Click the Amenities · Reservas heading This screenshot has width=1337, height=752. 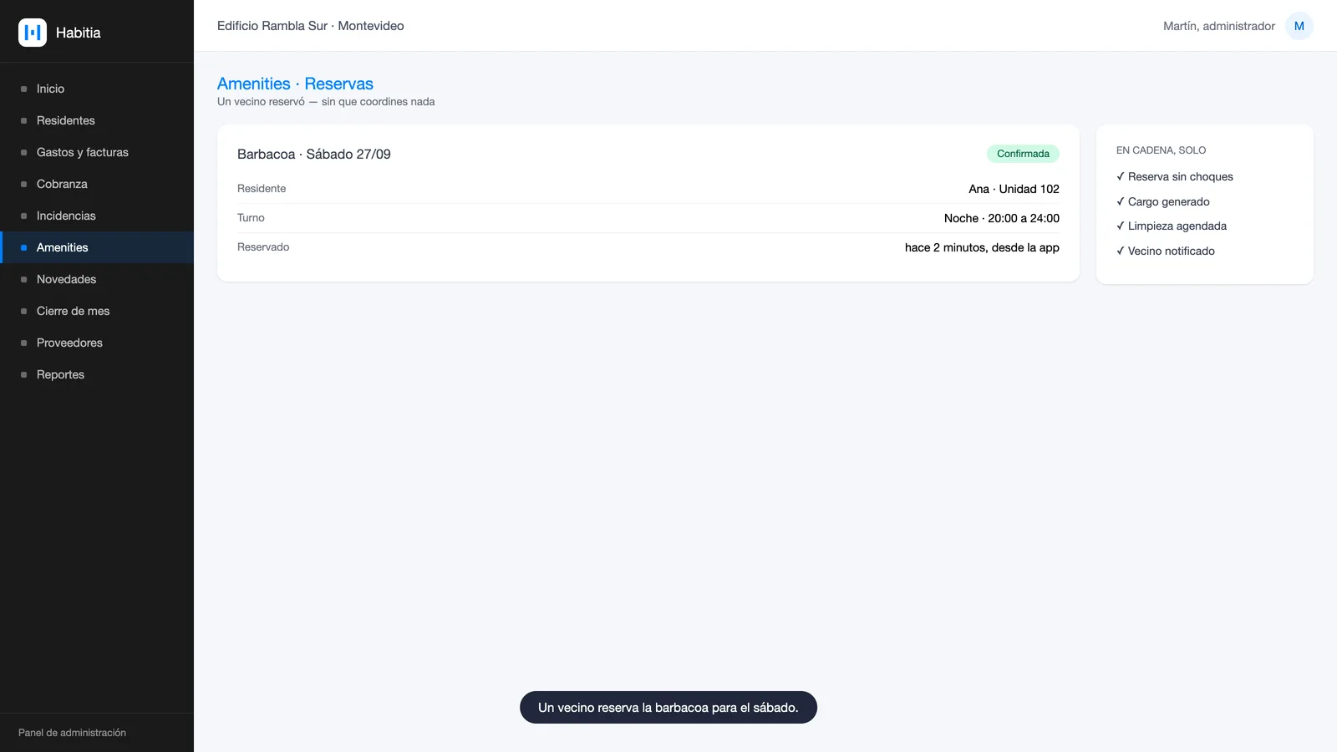295,84
